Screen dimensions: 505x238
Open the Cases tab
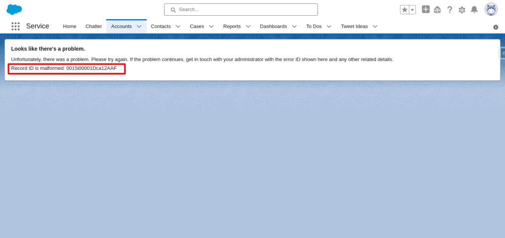point(197,27)
